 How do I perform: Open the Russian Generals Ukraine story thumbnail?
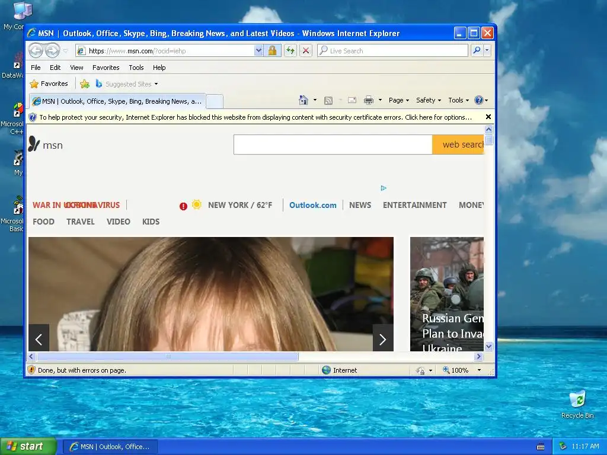tap(447, 294)
